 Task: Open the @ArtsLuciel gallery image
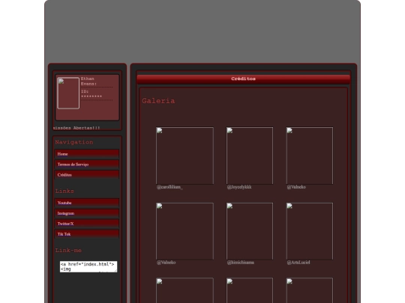310,231
